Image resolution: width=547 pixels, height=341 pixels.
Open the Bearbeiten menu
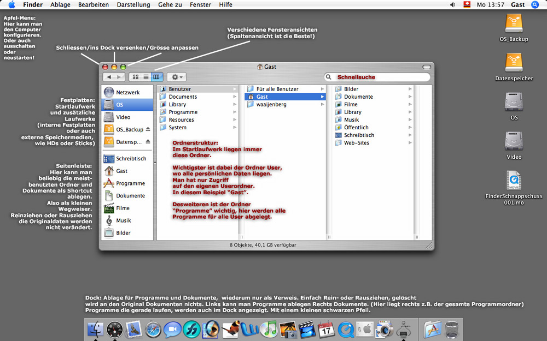(x=94, y=4)
